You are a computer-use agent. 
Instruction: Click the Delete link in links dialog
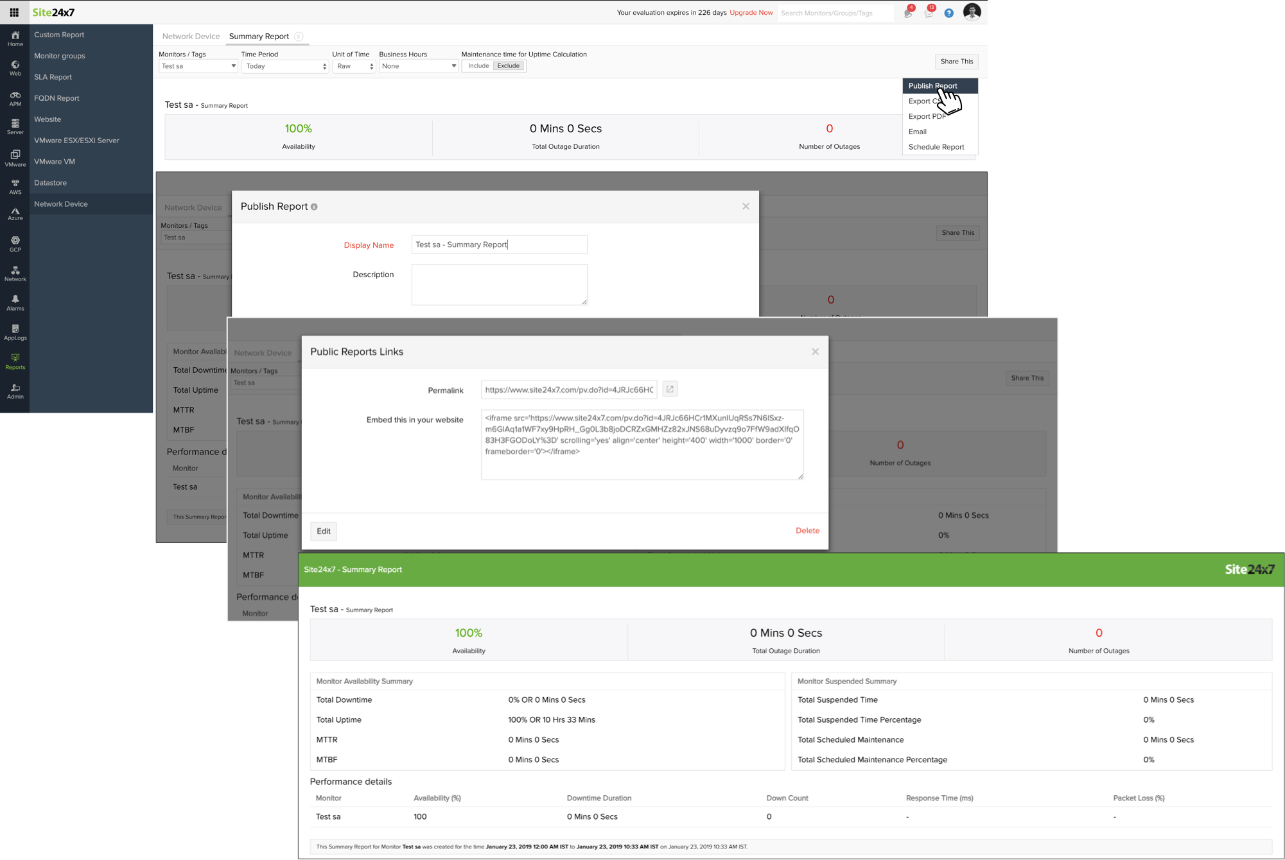(x=807, y=531)
